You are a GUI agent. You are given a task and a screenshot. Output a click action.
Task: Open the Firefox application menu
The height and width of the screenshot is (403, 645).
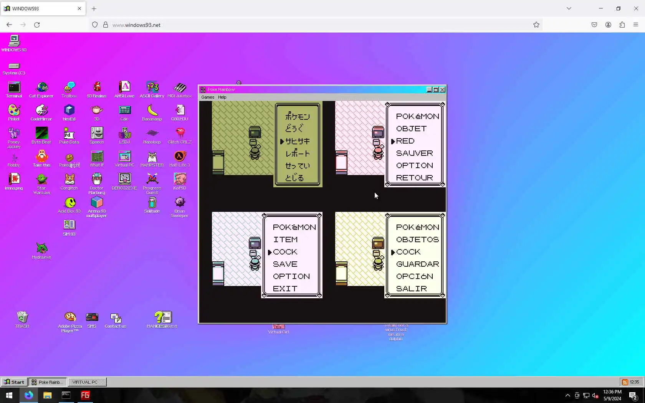636,25
